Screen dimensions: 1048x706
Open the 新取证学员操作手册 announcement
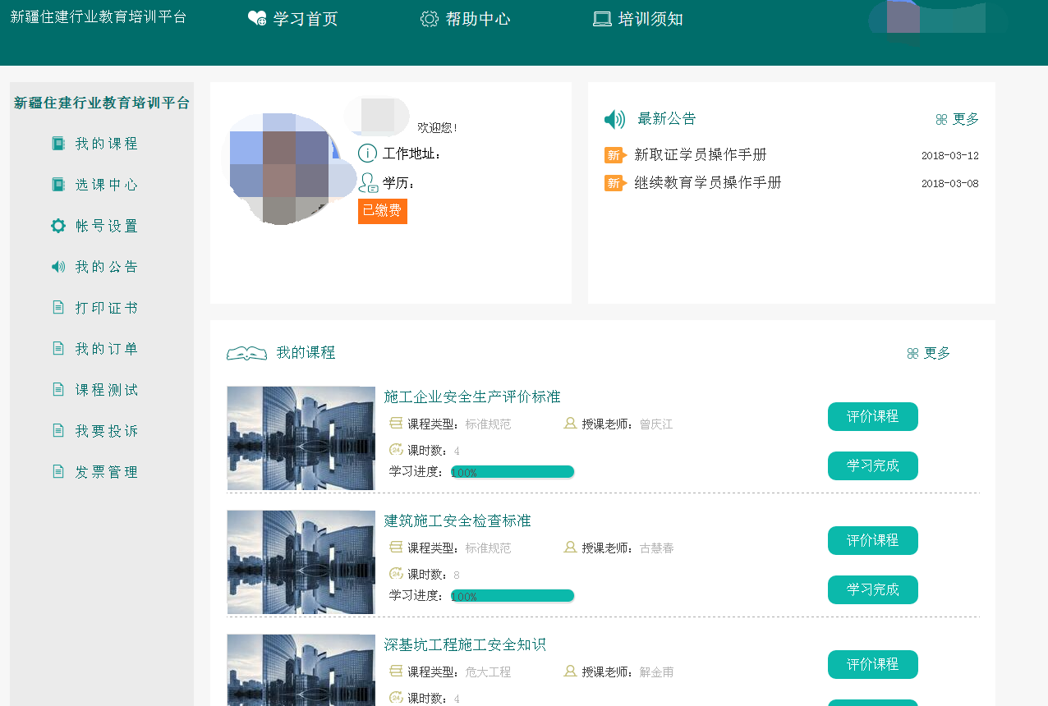tap(700, 155)
